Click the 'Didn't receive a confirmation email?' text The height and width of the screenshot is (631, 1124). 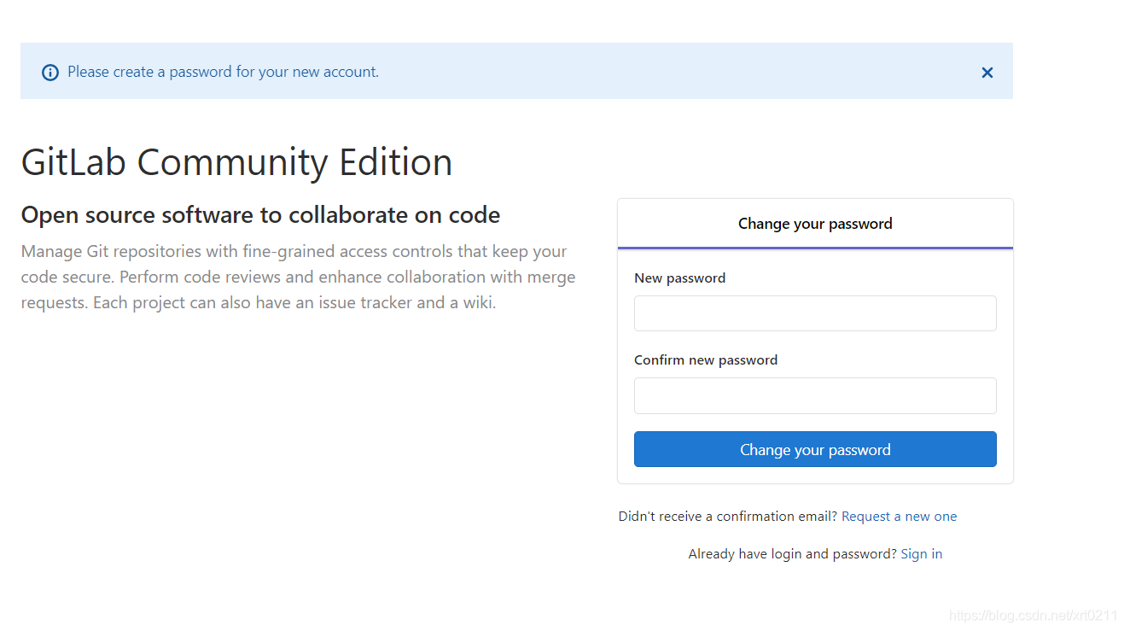point(728,517)
